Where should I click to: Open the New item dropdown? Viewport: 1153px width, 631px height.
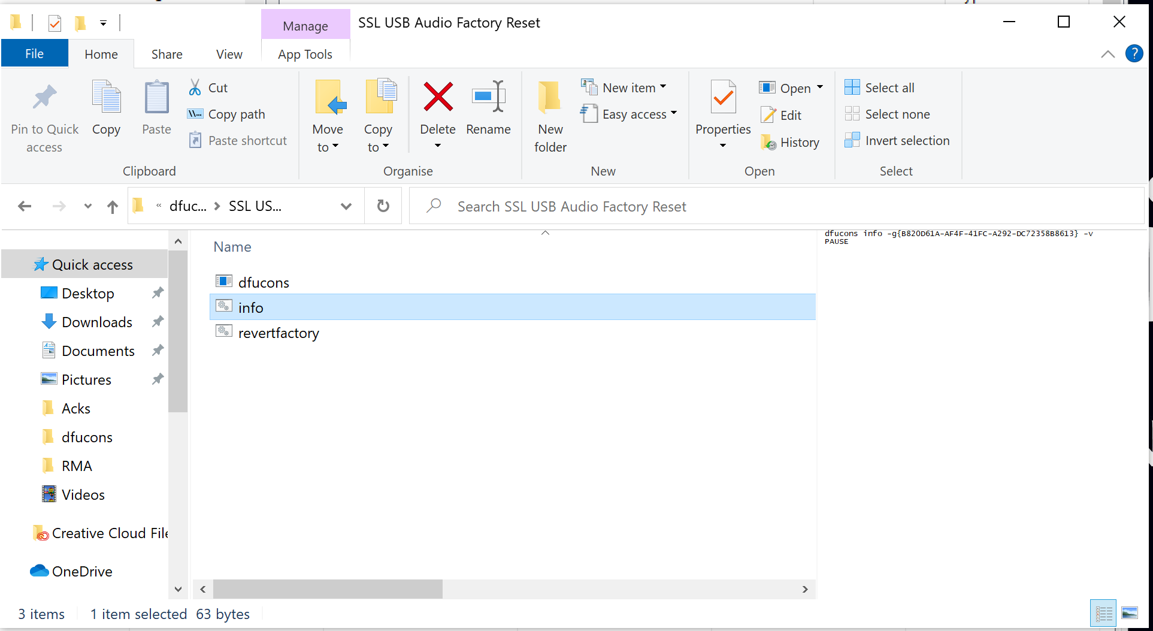(x=624, y=87)
